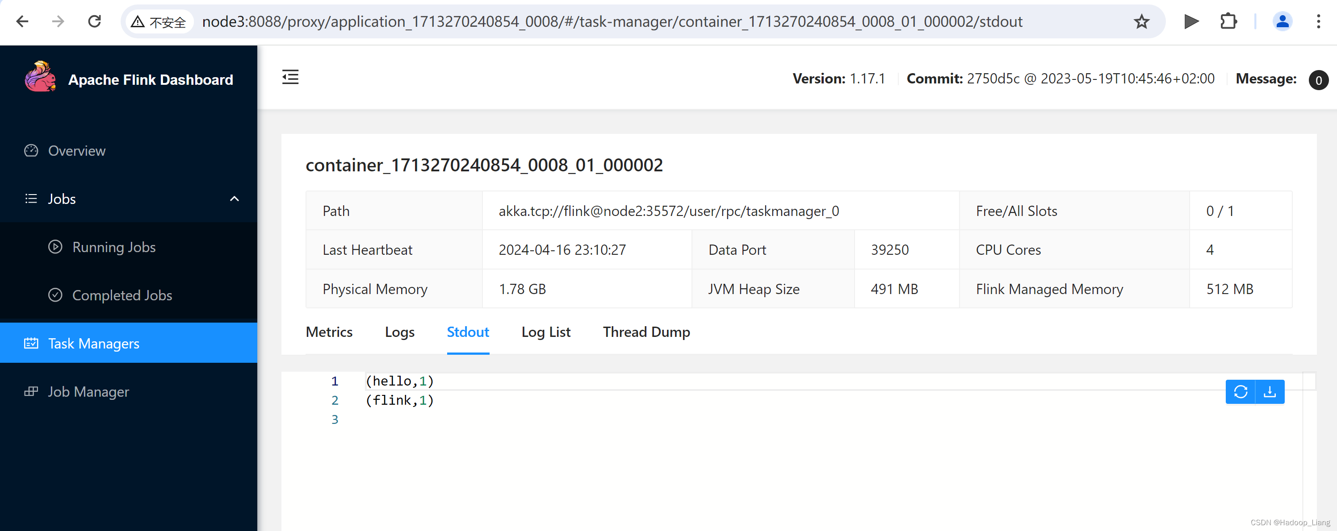The height and width of the screenshot is (531, 1337).
Task: Open the message count badge
Action: [1318, 80]
